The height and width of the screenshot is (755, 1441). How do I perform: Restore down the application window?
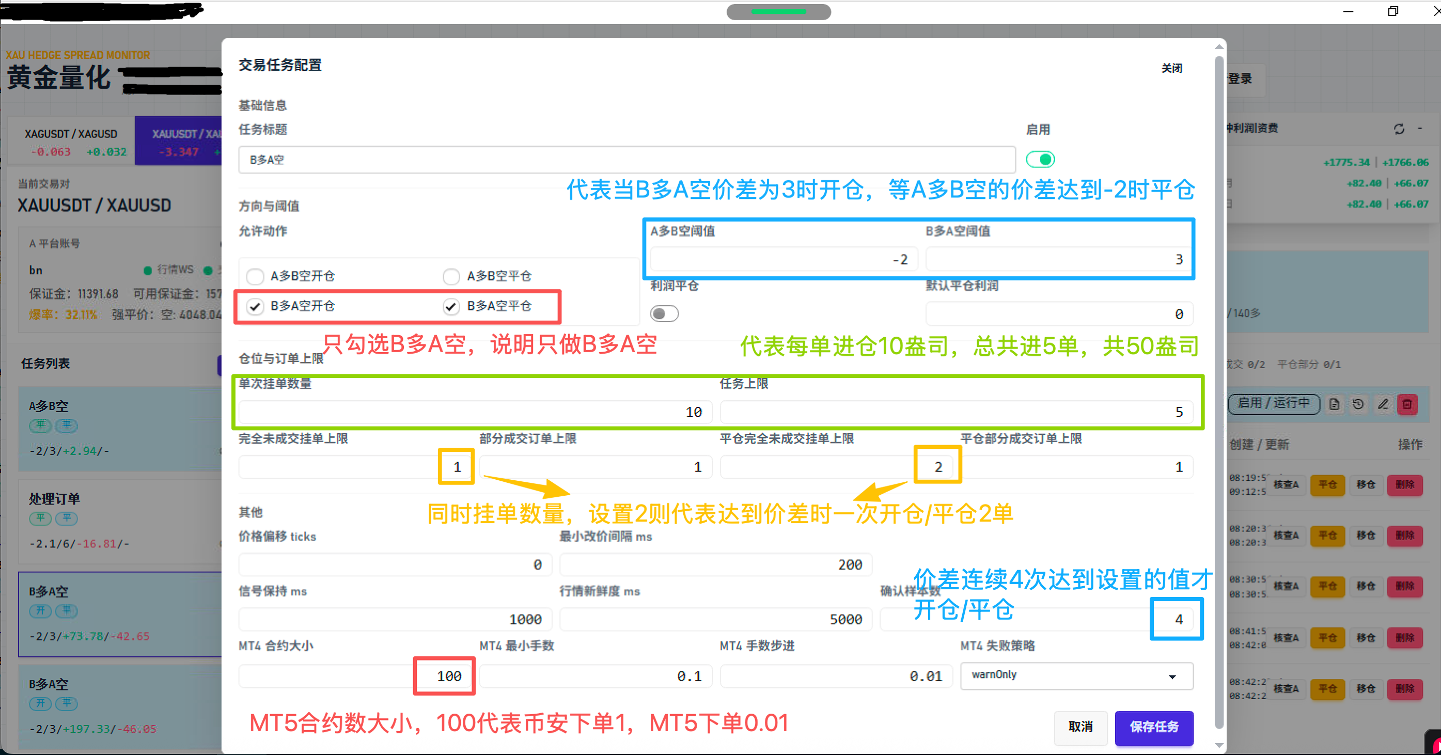(1393, 11)
